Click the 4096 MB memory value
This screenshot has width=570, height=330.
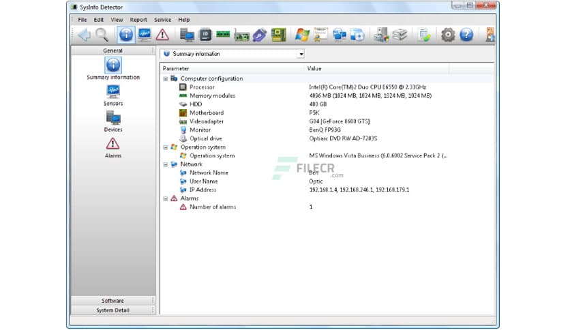(x=370, y=95)
